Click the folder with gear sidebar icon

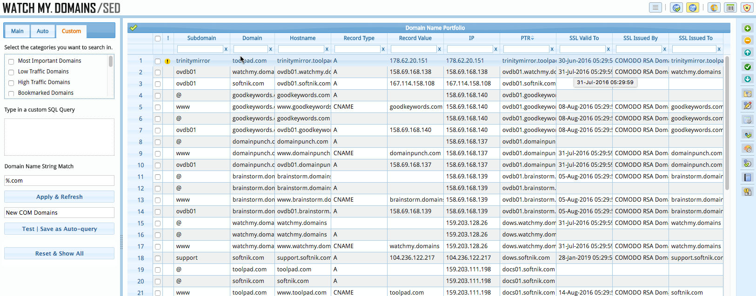click(x=748, y=93)
